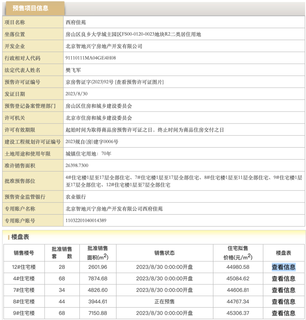Click the 预售项目信息 tab header

[30, 8]
